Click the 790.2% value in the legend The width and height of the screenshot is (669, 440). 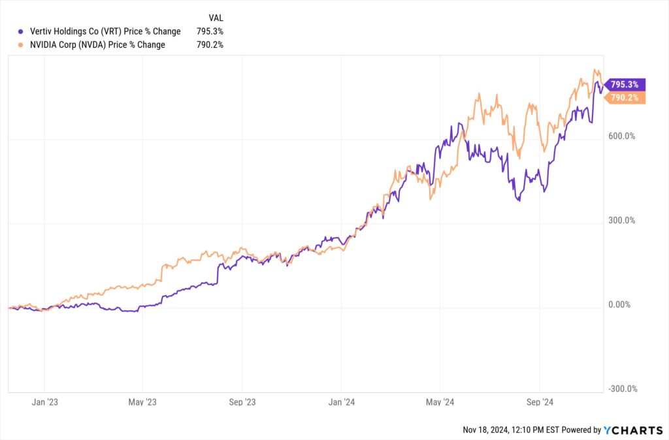tap(210, 45)
